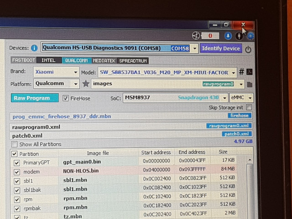Click the wheel icon beside the red counter
Viewport: 292px width, 219px height.
(196, 36)
